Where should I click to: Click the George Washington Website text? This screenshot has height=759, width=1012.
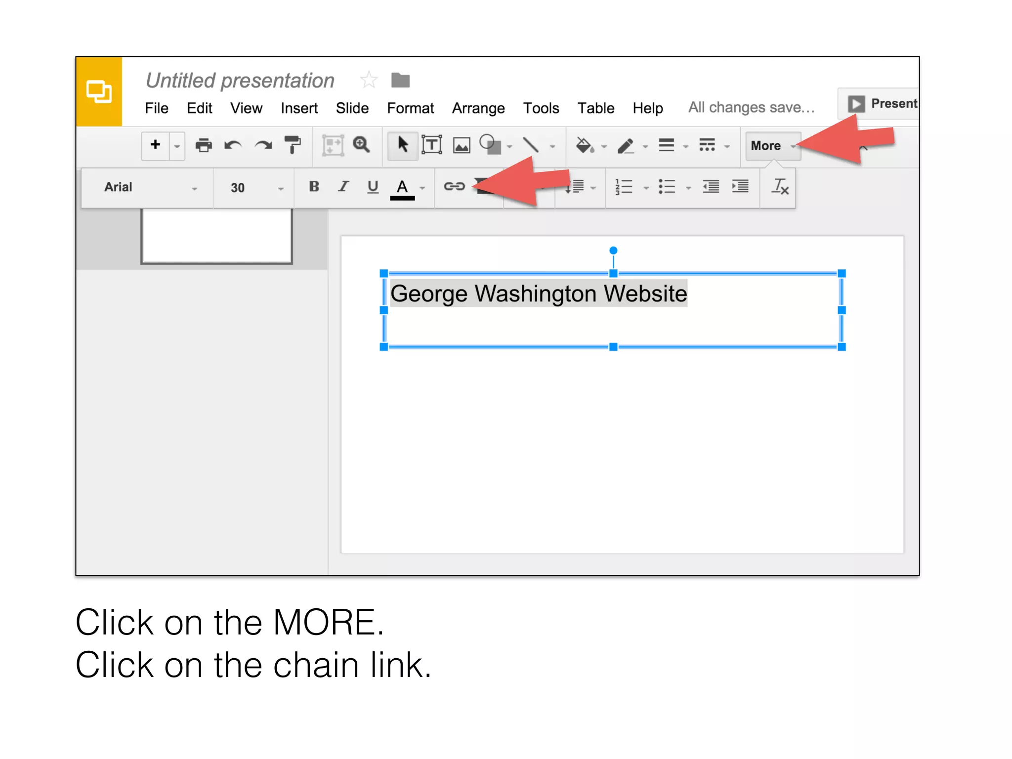tap(539, 294)
